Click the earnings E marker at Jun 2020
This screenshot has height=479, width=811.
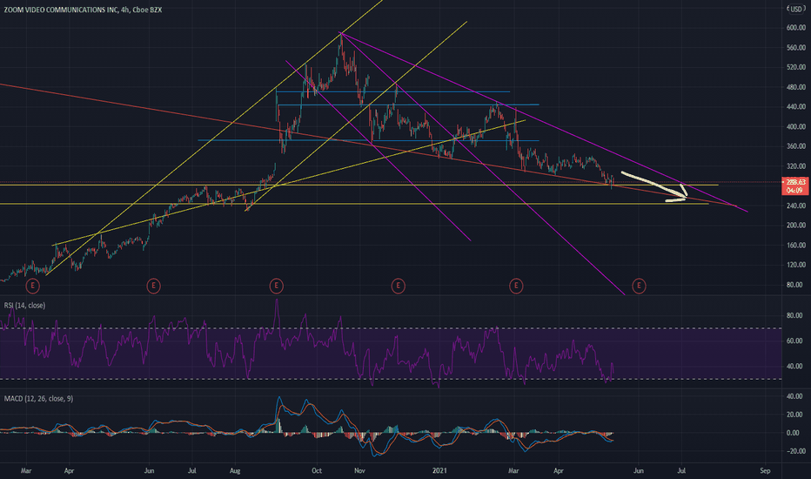point(153,286)
